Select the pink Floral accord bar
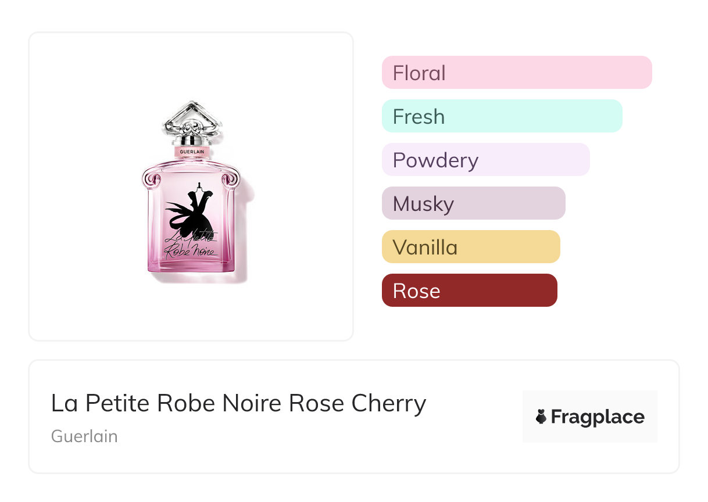 click(x=517, y=73)
